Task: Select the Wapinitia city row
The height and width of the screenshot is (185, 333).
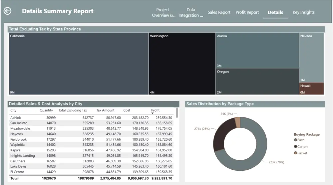Action: point(91,145)
